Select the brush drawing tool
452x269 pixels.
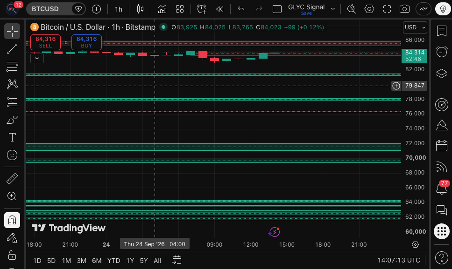(12, 120)
